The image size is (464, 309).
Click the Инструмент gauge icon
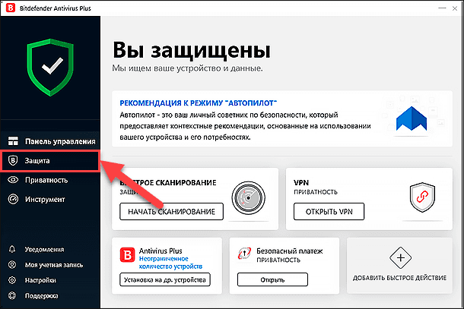(x=13, y=199)
